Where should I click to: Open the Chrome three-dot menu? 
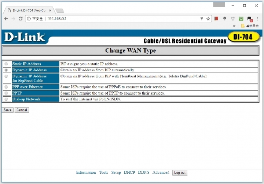coord(258,19)
